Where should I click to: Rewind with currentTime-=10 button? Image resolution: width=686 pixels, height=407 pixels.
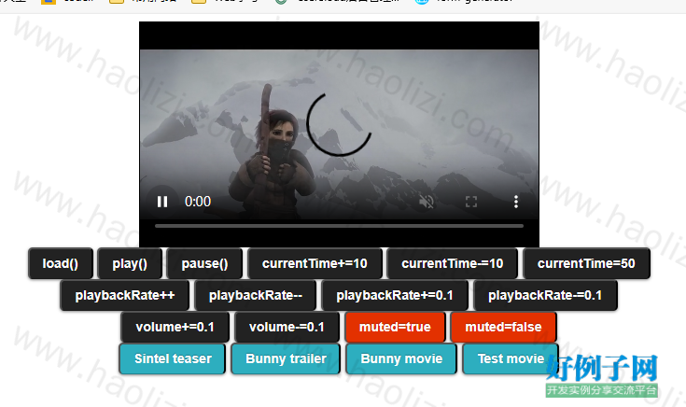tap(453, 263)
